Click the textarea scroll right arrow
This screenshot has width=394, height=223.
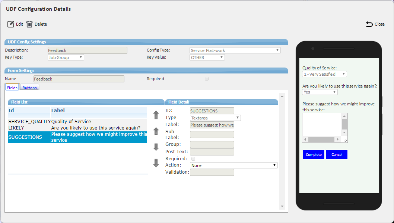(338, 139)
